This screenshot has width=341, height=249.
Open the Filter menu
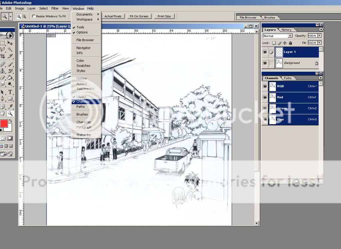(x=55, y=8)
